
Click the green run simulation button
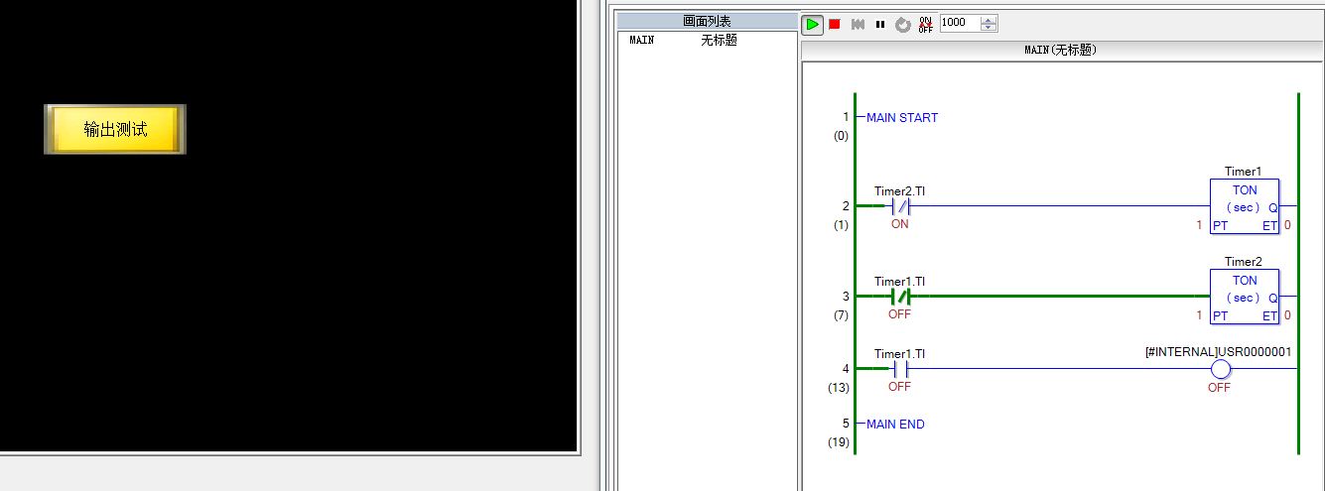(x=813, y=24)
